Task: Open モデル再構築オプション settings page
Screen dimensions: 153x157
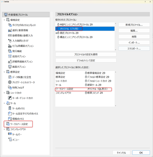Action: pos(21,46)
